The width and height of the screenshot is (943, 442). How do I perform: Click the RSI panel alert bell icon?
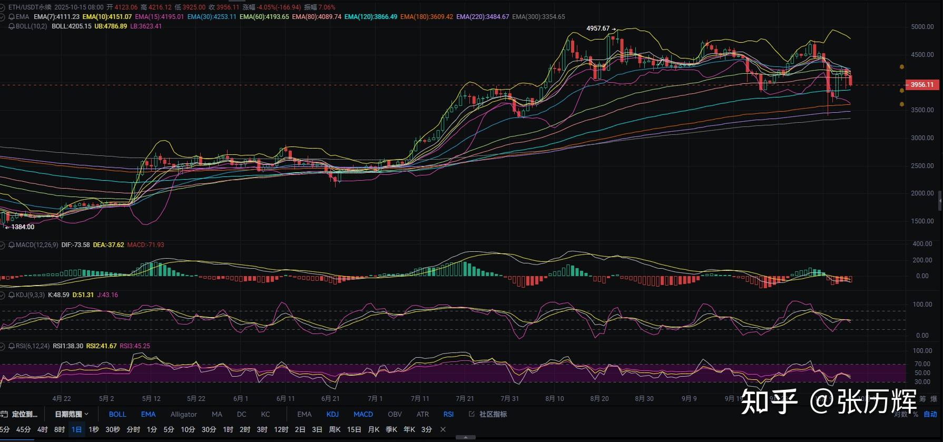point(12,346)
